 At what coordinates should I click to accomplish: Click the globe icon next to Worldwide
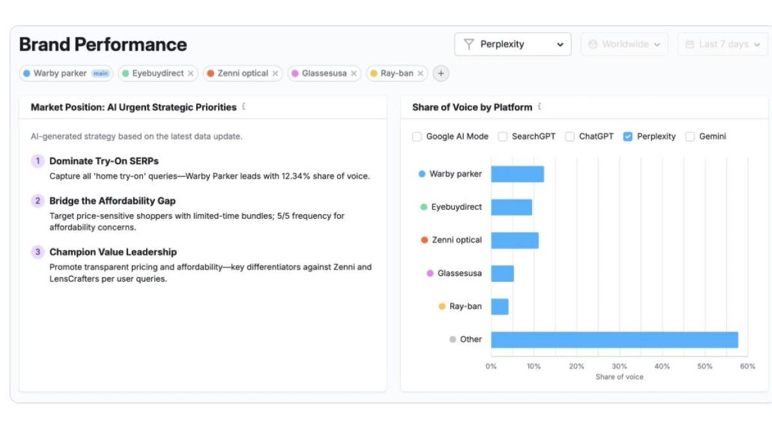pos(593,44)
